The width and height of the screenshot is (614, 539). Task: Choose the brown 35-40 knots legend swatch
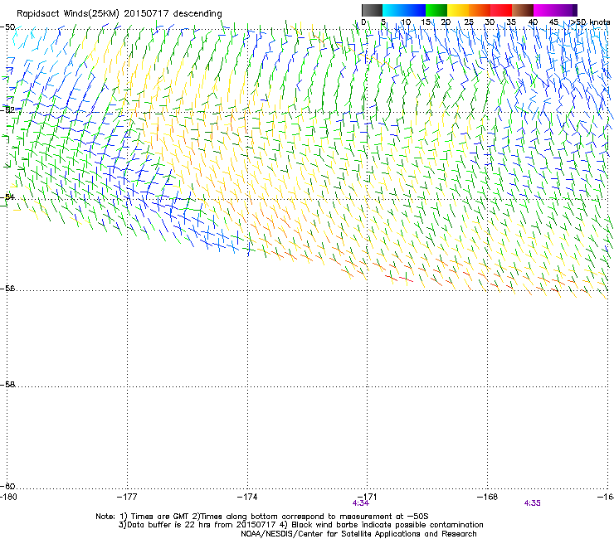point(523,10)
